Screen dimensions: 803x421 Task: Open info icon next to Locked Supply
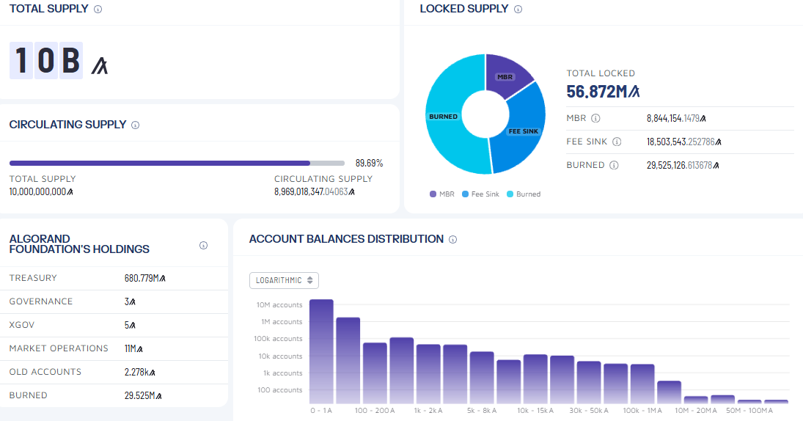pos(518,10)
